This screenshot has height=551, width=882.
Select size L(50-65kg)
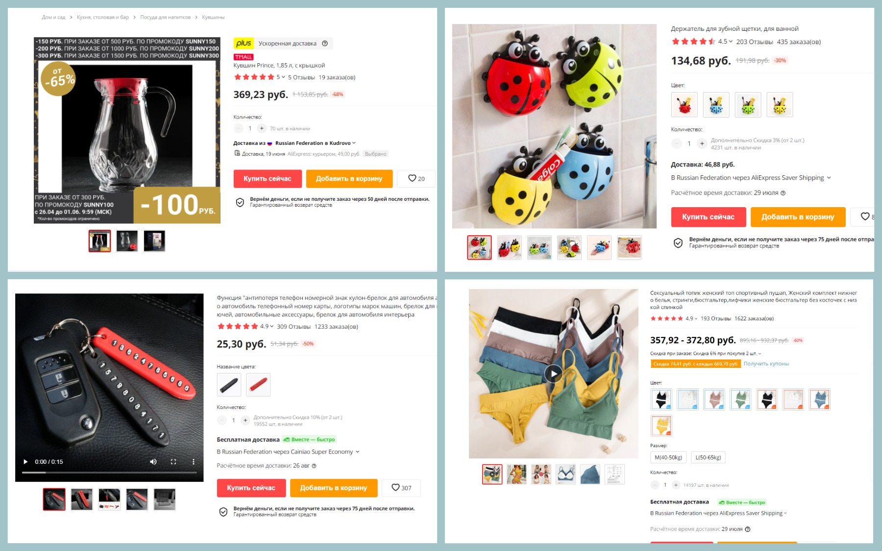point(708,457)
